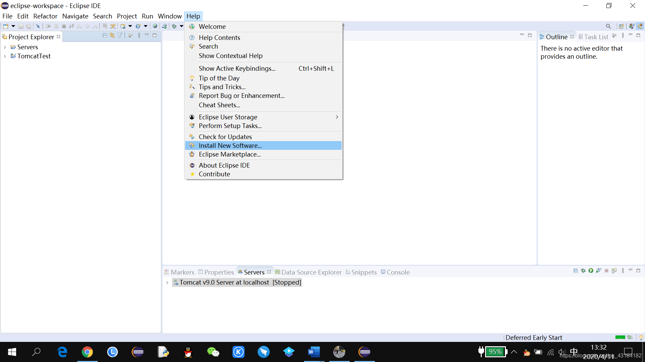Collapse All in Project Explorer
The height and width of the screenshot is (362, 645).
[x=104, y=35]
